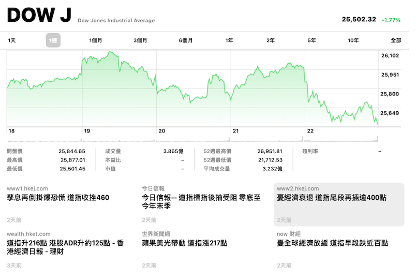
Task: Choose the 2年 range tab
Action: tap(271, 40)
